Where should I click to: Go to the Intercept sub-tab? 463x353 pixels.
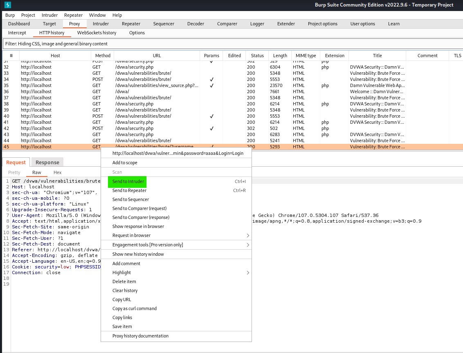[x=17, y=33]
